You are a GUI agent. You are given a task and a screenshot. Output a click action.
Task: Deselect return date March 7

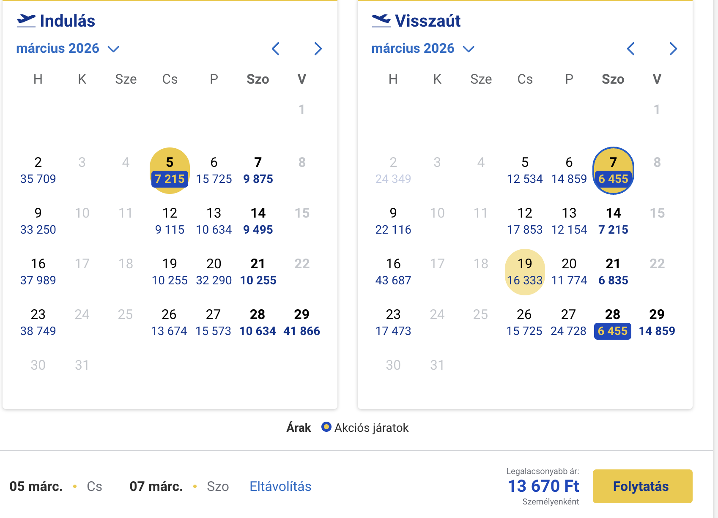(612, 170)
